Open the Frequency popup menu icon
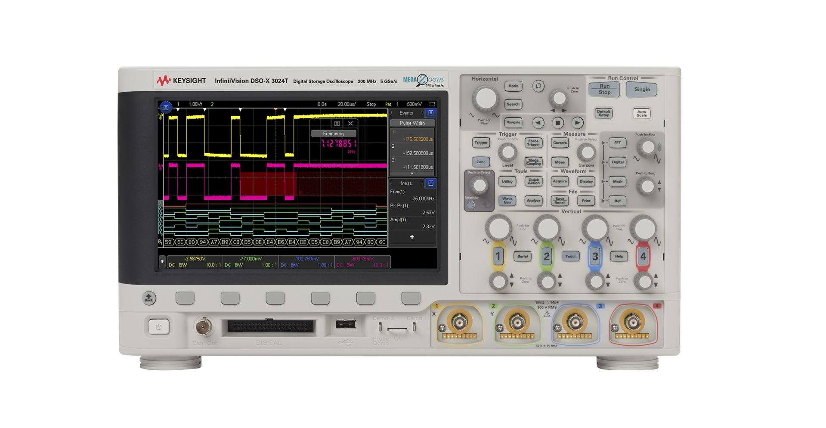This screenshot has width=826, height=428. (337, 123)
